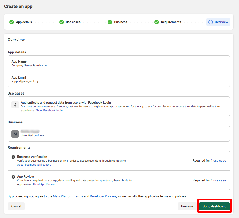Click the empty circle icon beside Overview
The height and width of the screenshot is (218, 239).
point(211,22)
